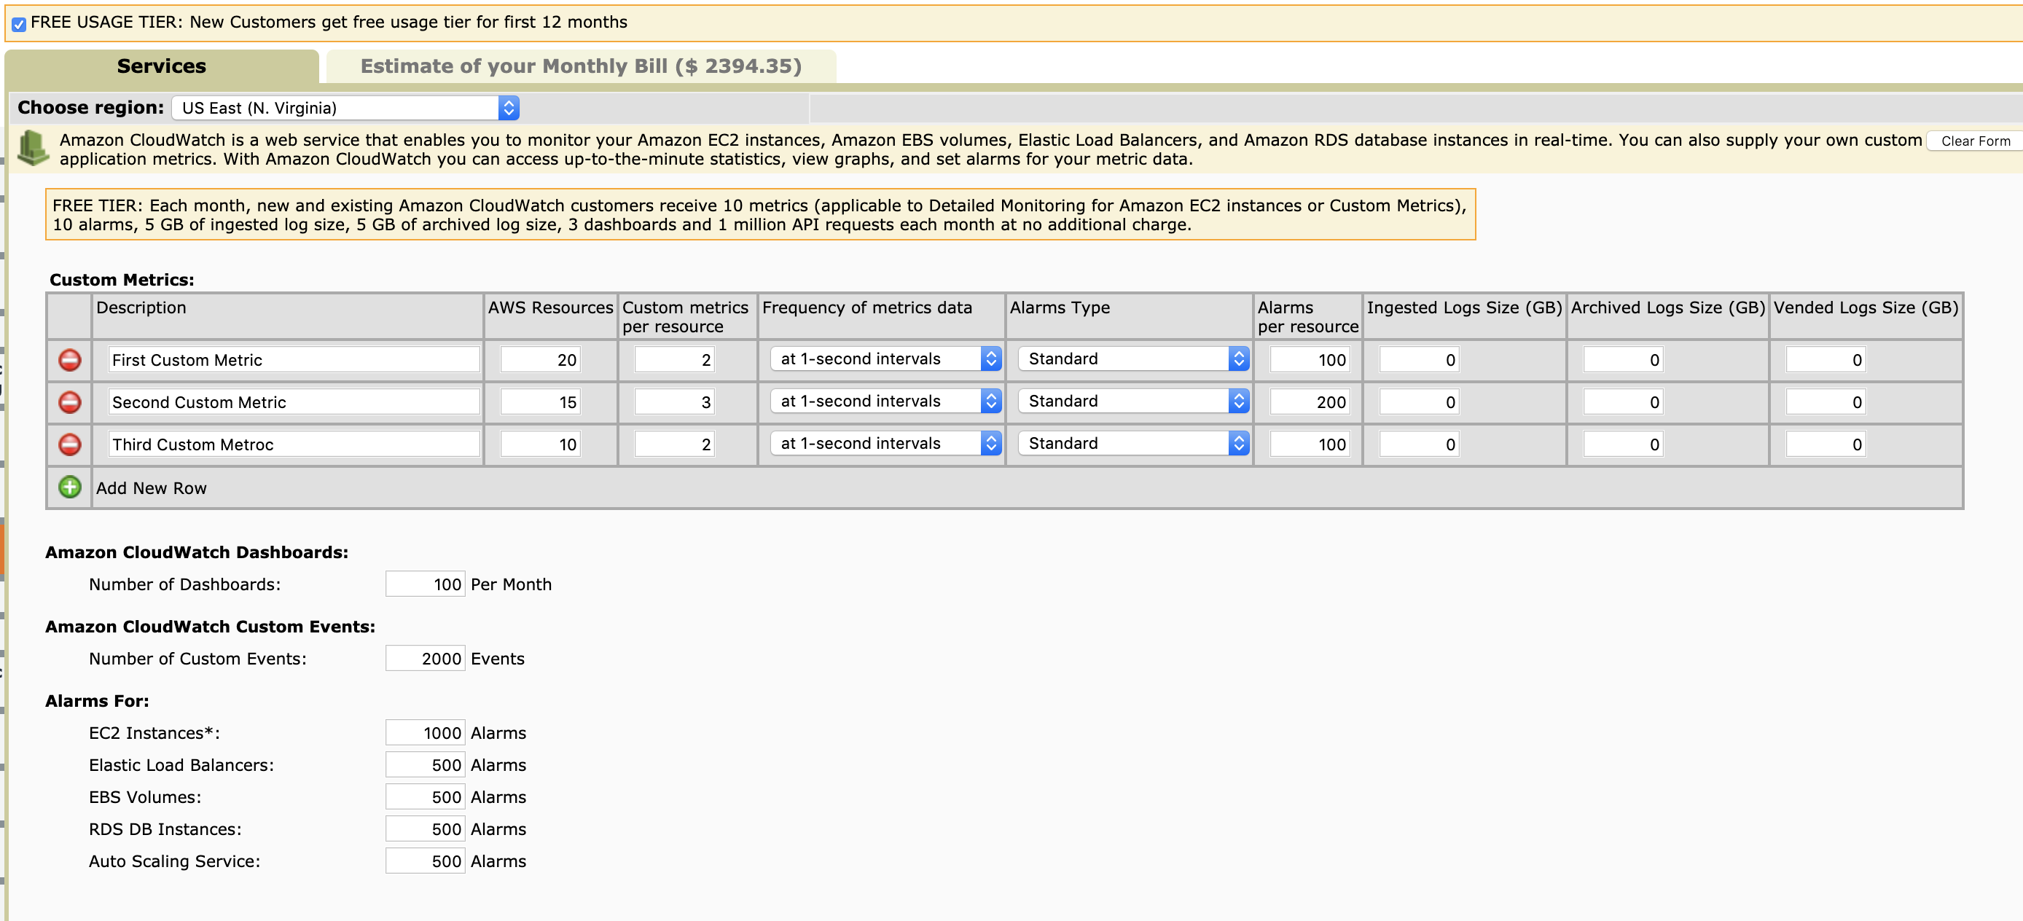Click Auto Scaling Service alarms field
The height and width of the screenshot is (921, 2023).
[x=425, y=861]
